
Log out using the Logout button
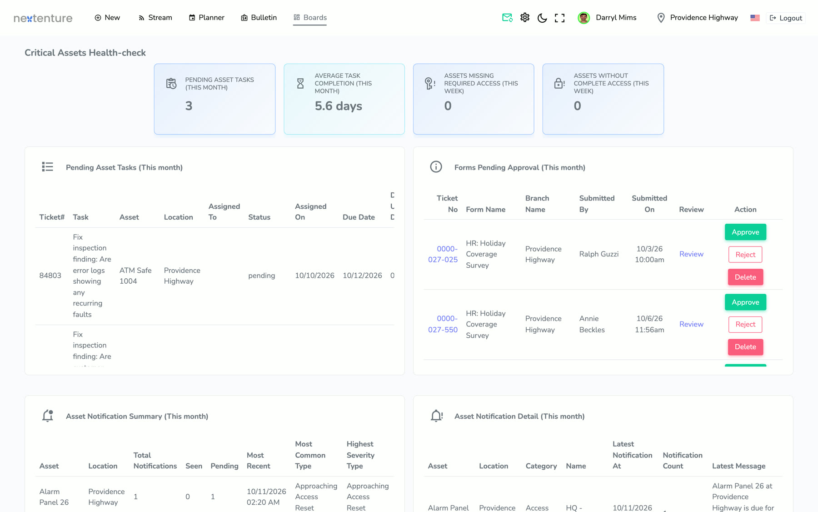(786, 18)
